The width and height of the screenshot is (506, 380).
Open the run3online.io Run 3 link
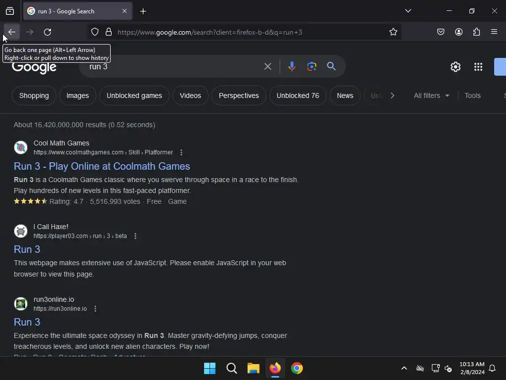pyautogui.click(x=27, y=322)
